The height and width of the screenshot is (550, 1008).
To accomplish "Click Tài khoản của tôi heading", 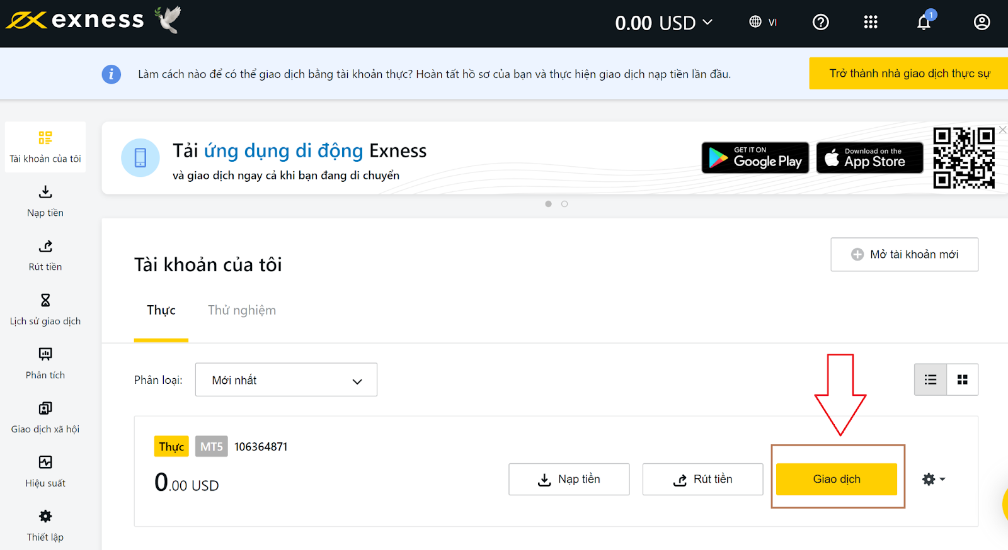I will pos(208,265).
